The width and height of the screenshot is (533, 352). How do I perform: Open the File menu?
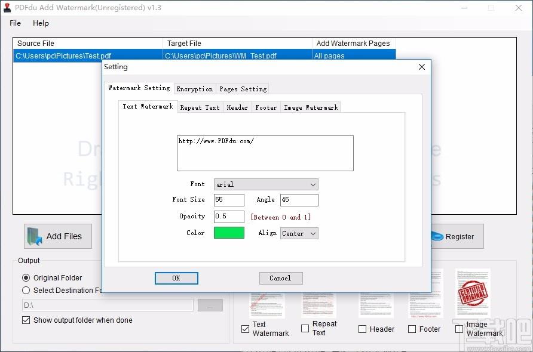pos(15,23)
